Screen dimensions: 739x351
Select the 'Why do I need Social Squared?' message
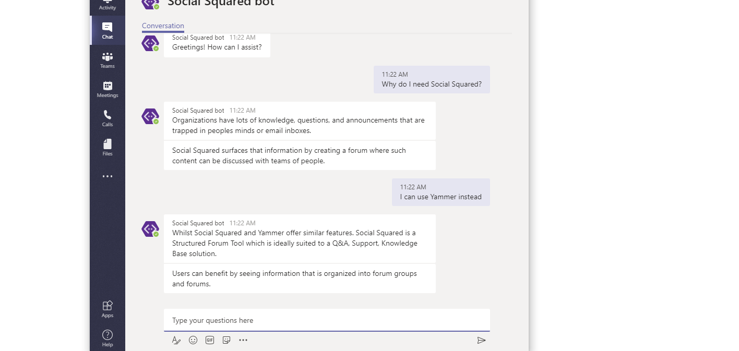[x=431, y=84]
